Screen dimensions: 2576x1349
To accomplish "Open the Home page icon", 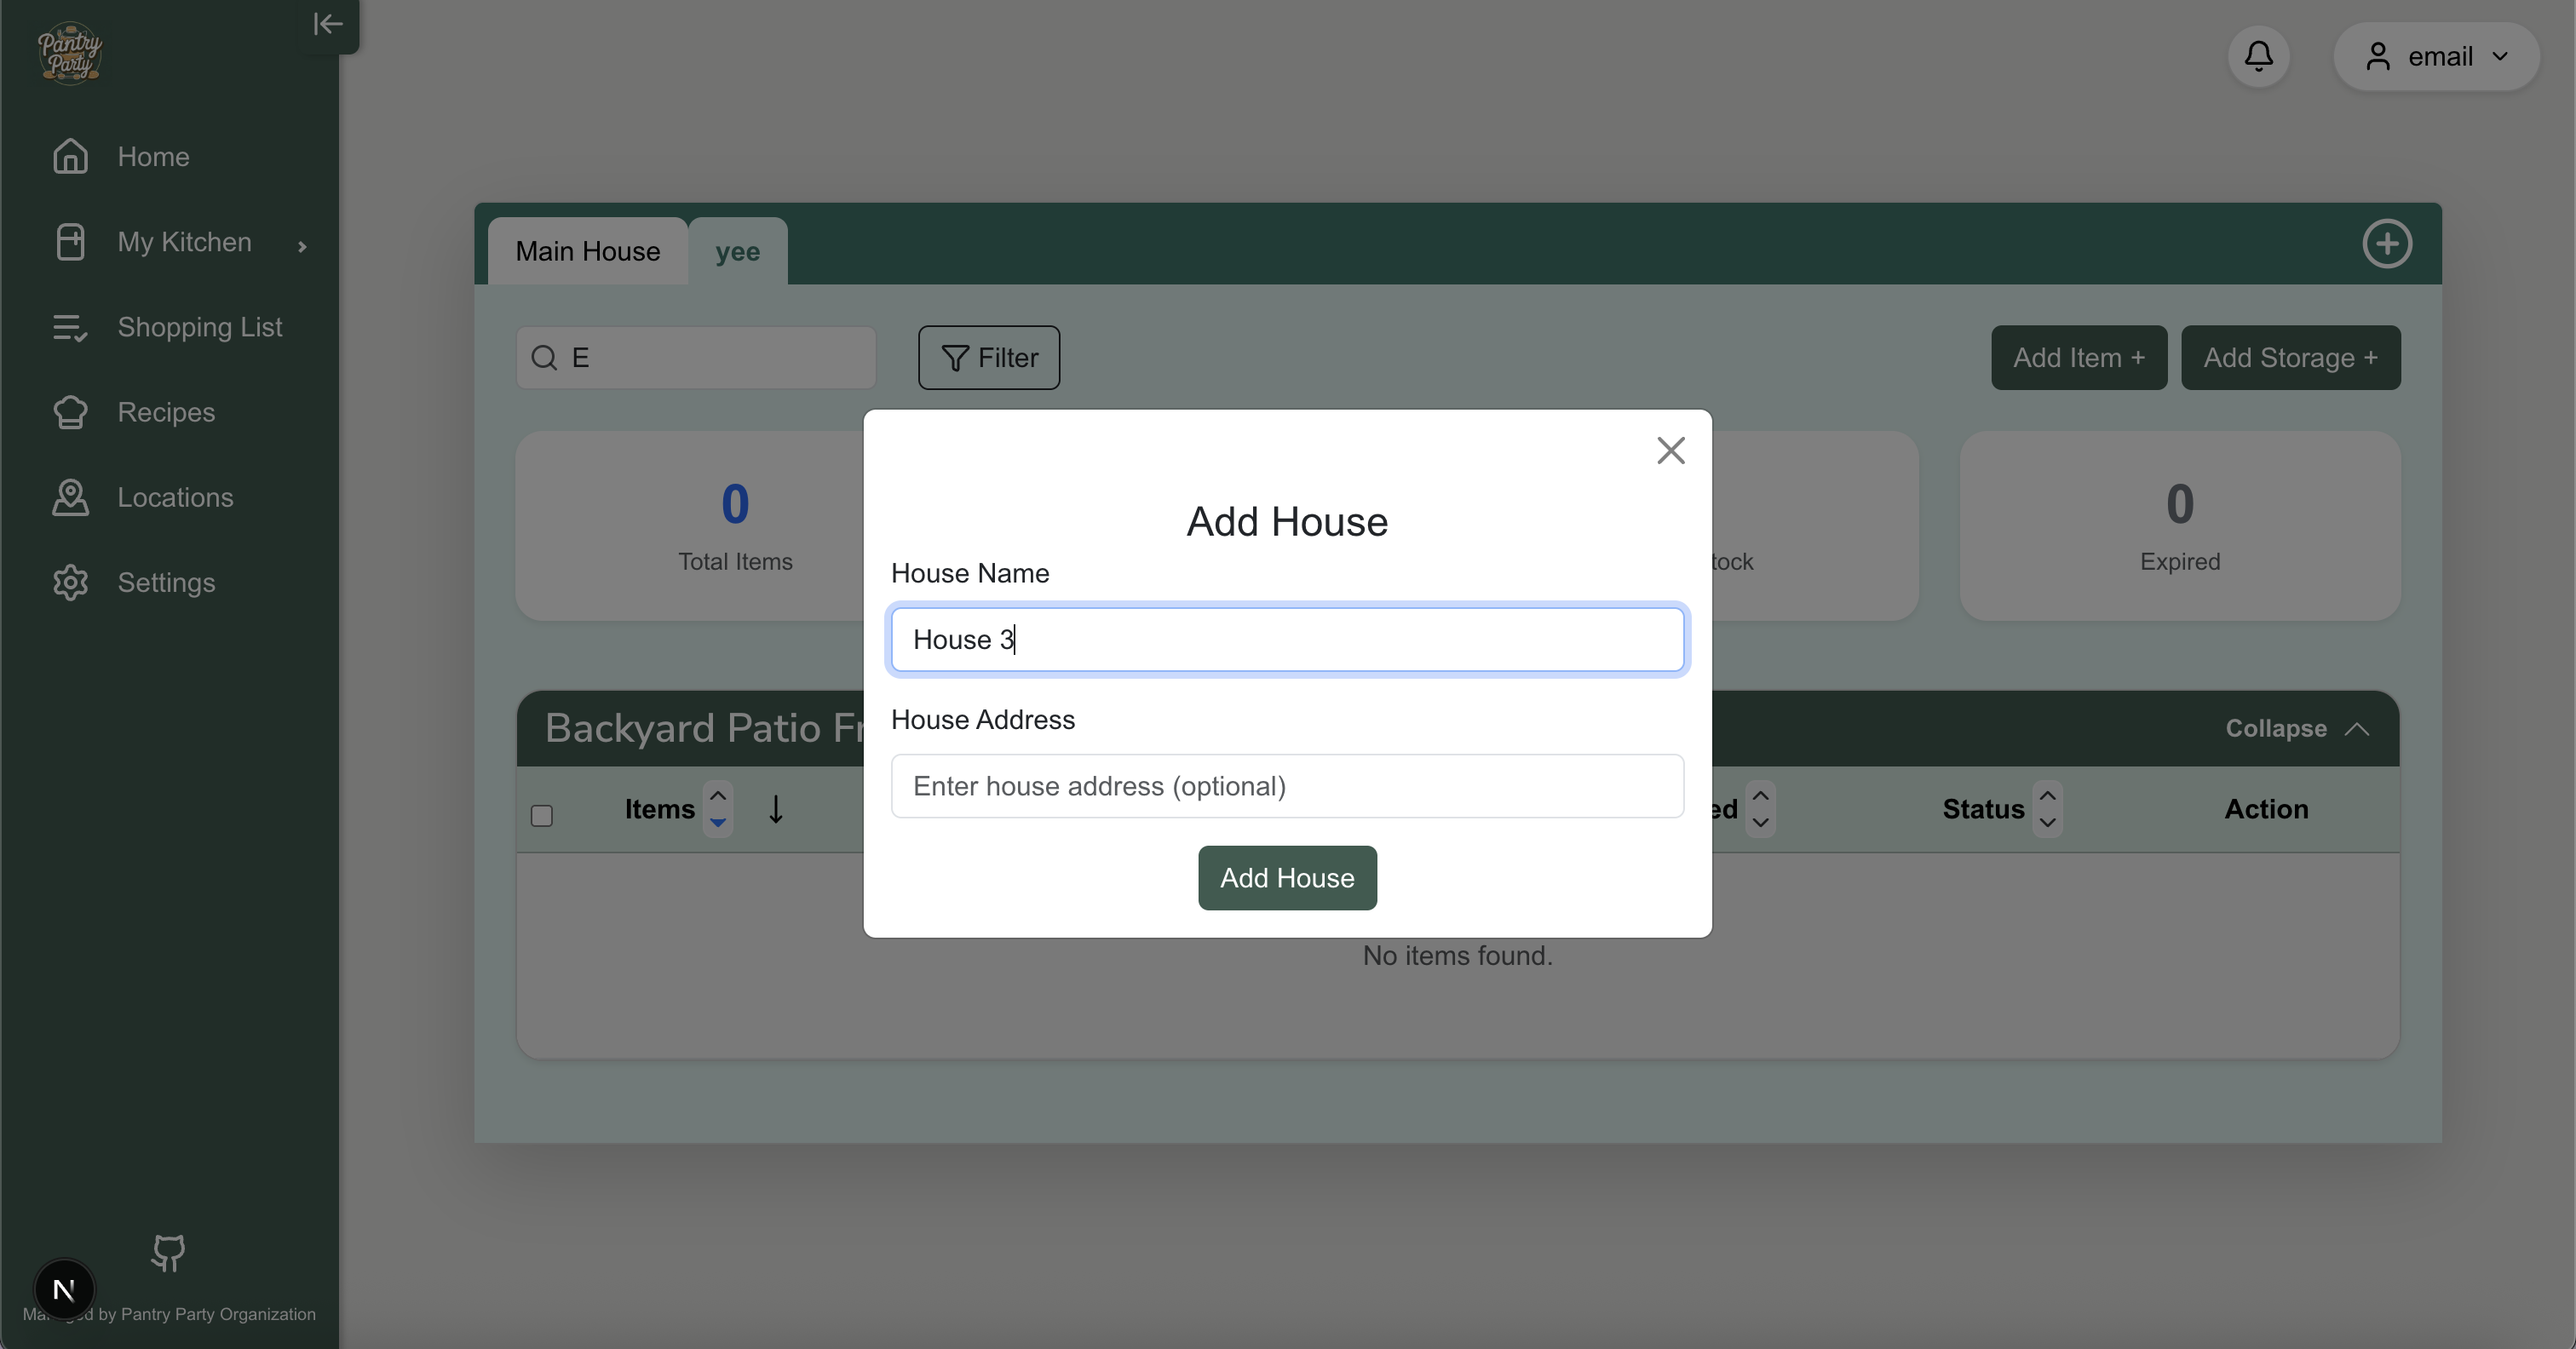I will 70,156.
